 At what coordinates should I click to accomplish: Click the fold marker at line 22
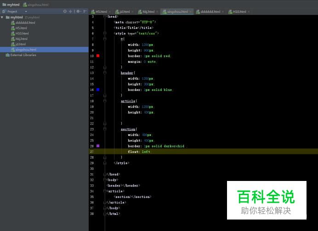pyautogui.click(x=105, y=124)
